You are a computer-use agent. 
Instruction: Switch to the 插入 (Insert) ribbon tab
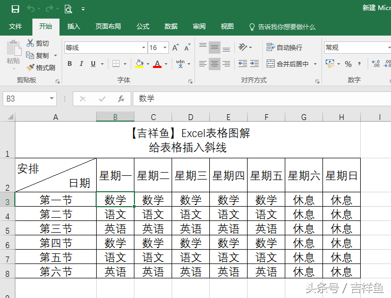pyautogui.click(x=73, y=27)
